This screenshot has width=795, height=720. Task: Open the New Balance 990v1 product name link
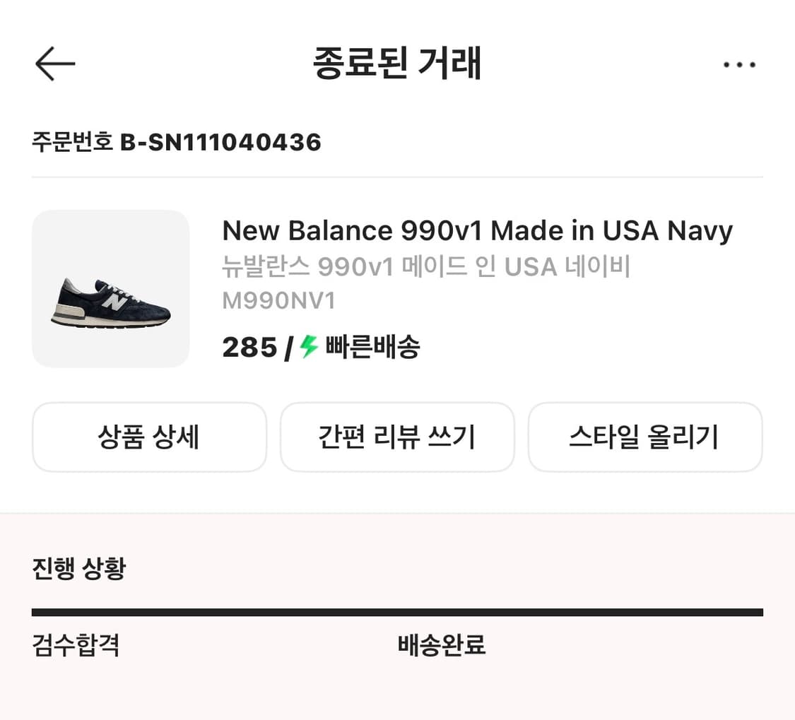477,230
